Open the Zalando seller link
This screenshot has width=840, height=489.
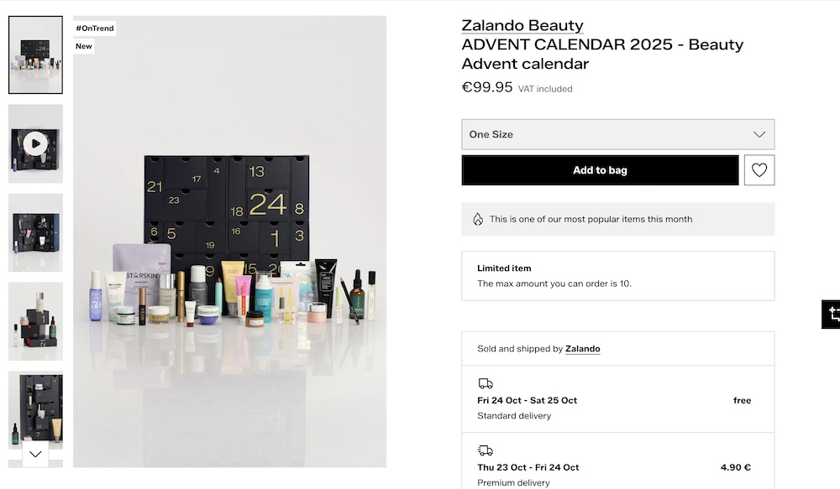tap(583, 349)
